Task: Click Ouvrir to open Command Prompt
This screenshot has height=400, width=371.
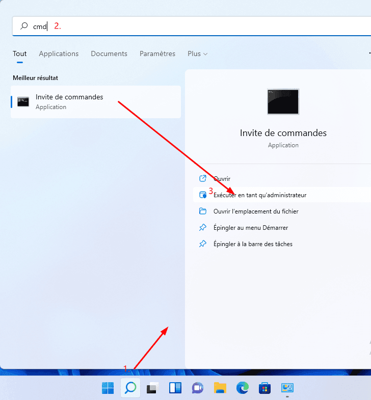Action: point(222,179)
